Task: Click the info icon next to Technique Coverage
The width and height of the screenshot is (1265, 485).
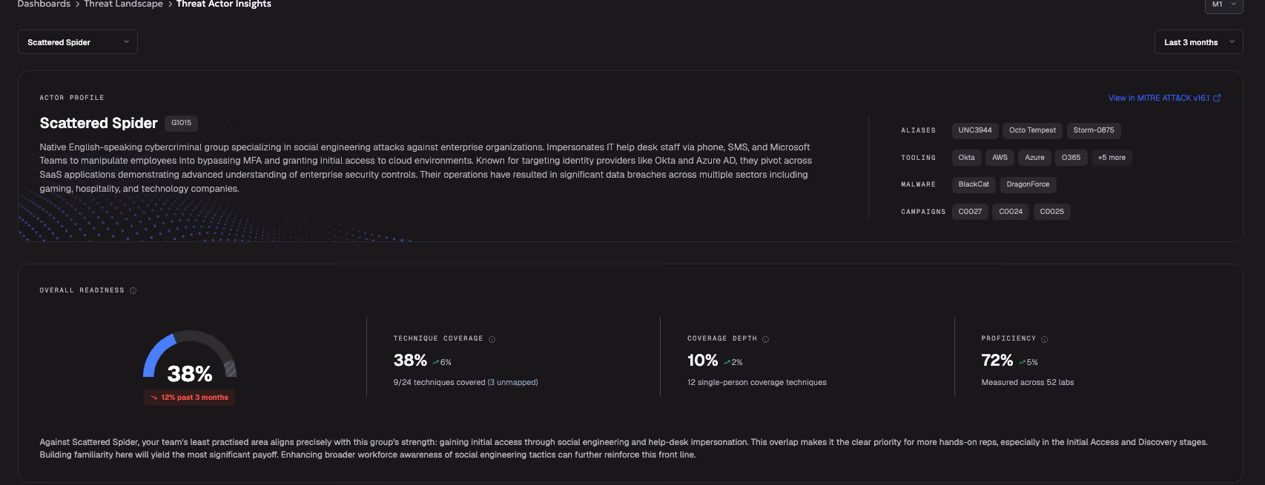Action: coord(492,339)
